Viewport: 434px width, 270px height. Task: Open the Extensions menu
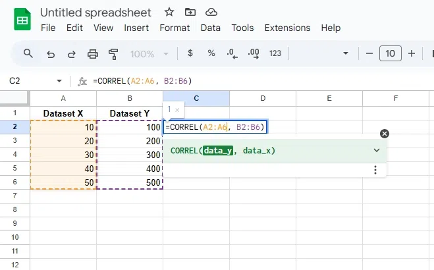[x=287, y=28]
